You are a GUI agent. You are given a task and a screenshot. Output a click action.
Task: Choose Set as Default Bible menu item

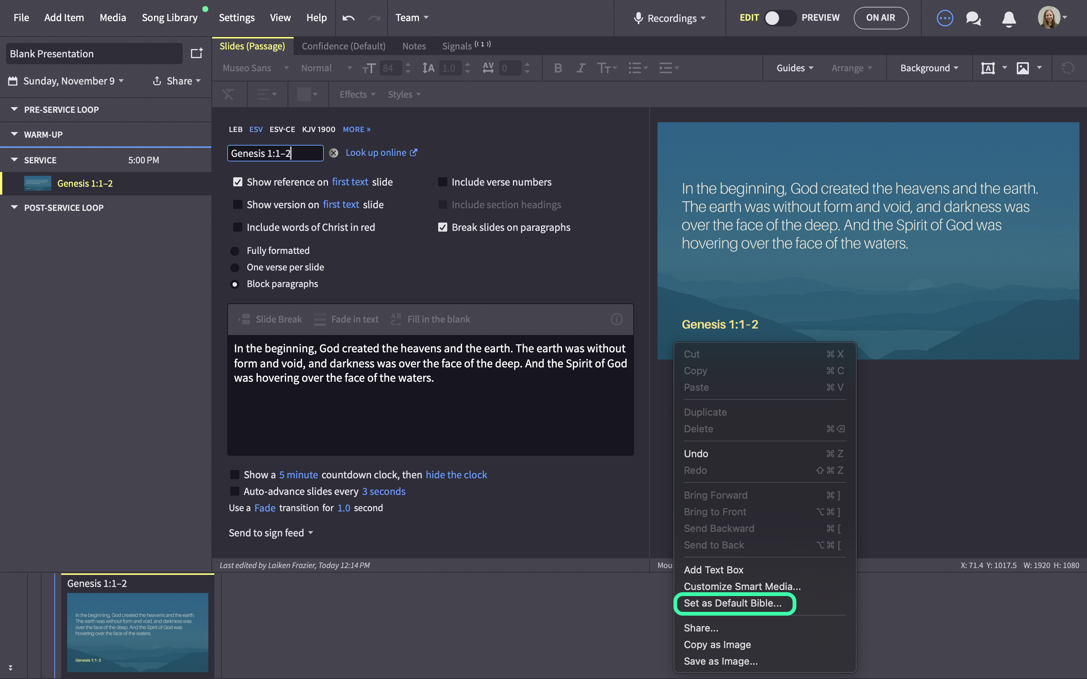(x=733, y=603)
